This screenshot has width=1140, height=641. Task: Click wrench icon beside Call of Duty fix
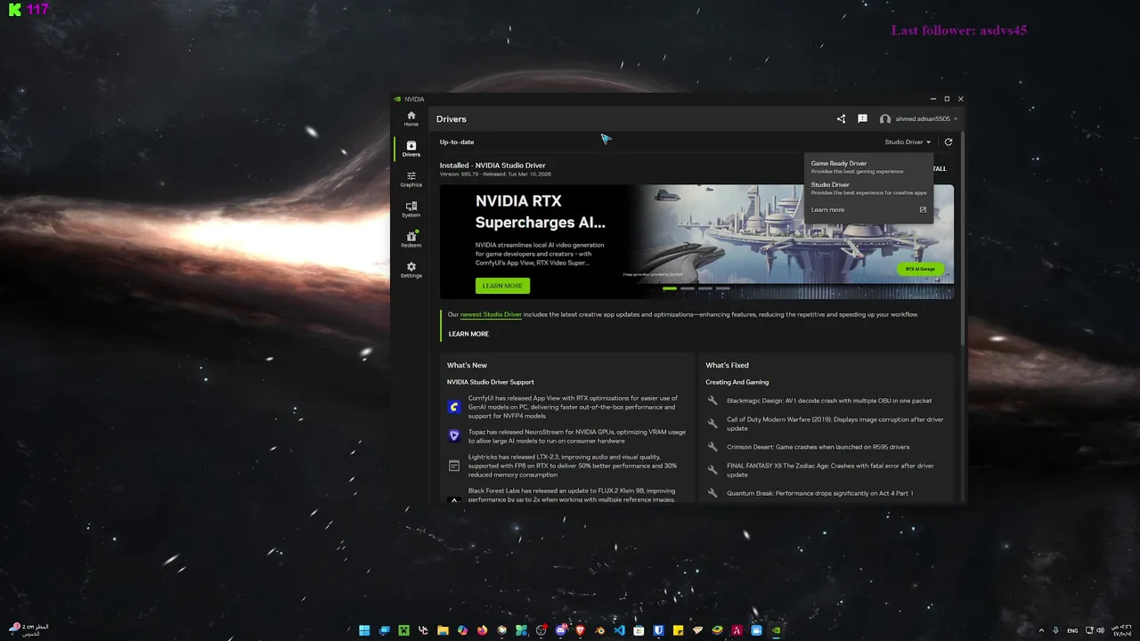712,424
